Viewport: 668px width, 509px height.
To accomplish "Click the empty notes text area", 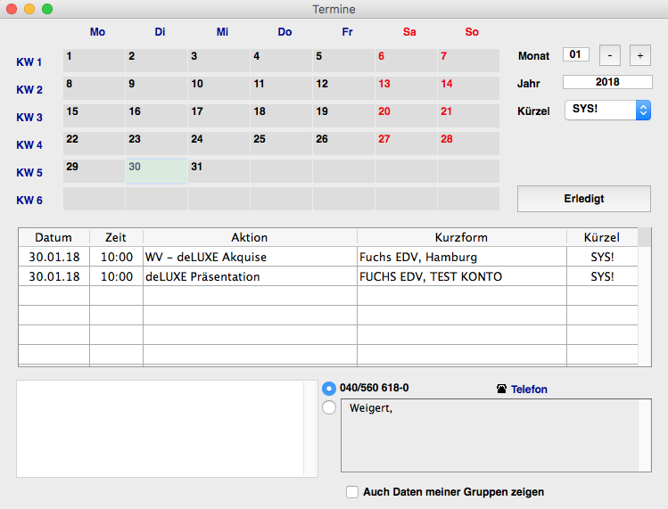I will [161, 429].
